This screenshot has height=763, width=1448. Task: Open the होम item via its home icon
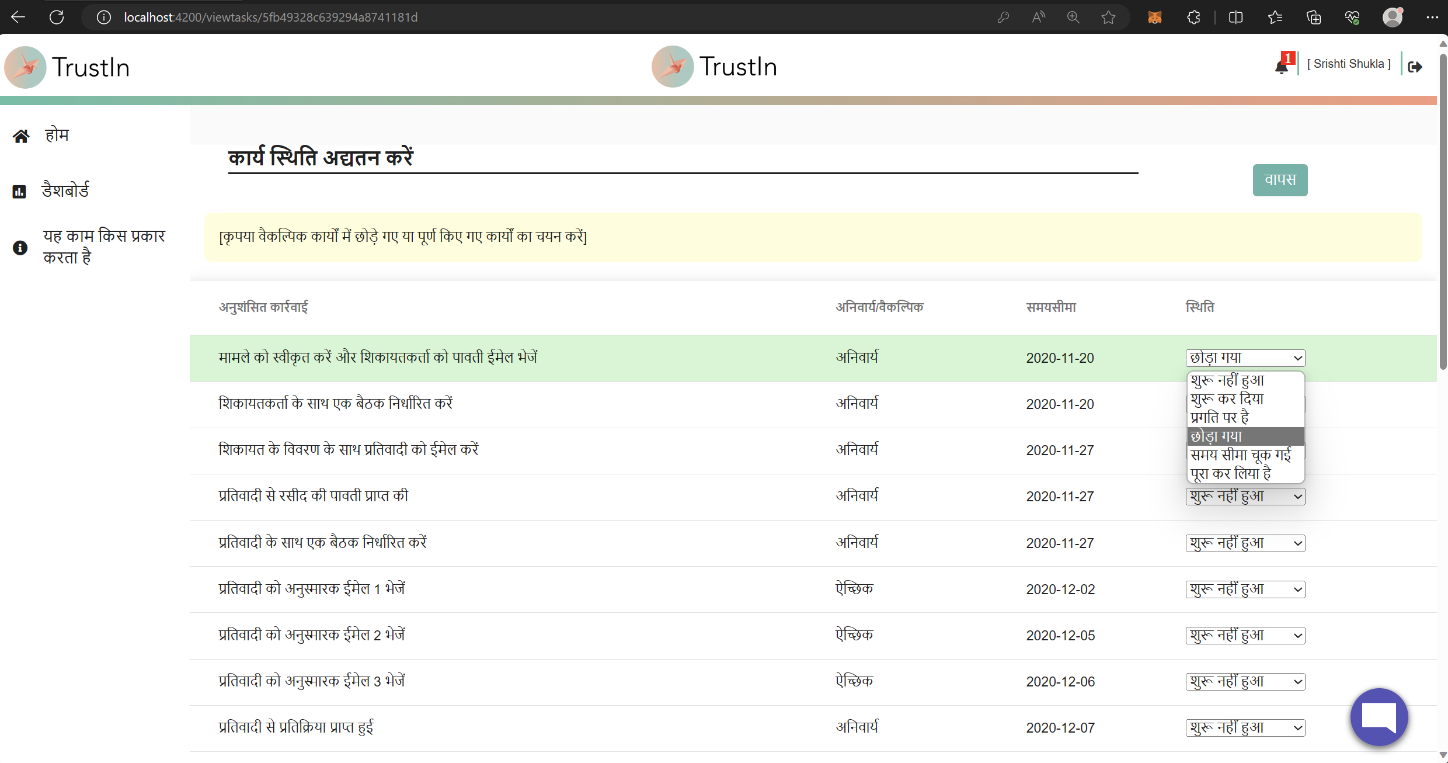tap(21, 136)
